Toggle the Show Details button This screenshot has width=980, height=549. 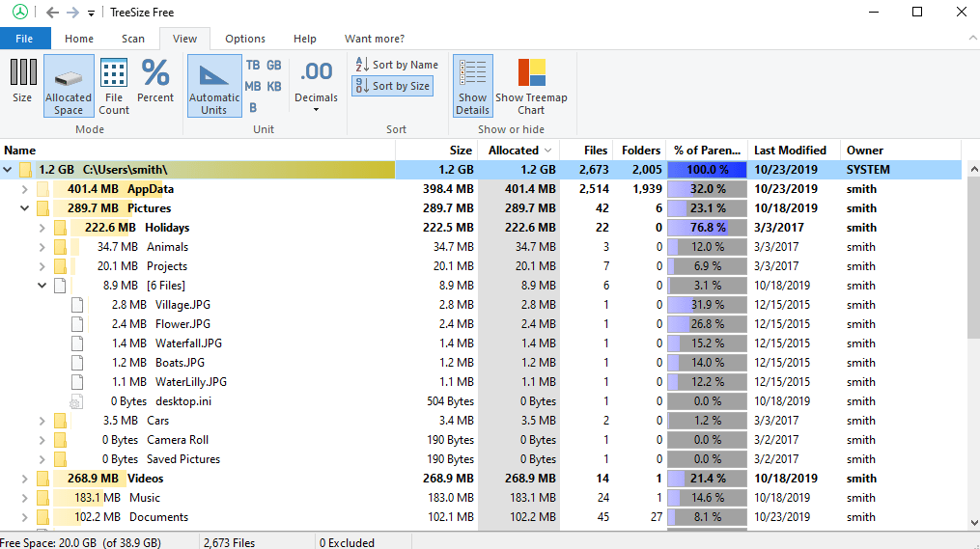tap(472, 86)
